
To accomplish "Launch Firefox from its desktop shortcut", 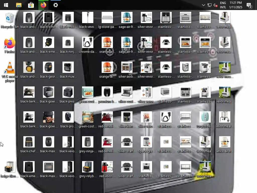I will click(10, 45).
